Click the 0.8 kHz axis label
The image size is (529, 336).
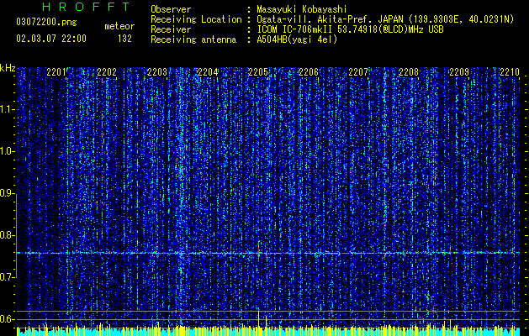pos(7,235)
